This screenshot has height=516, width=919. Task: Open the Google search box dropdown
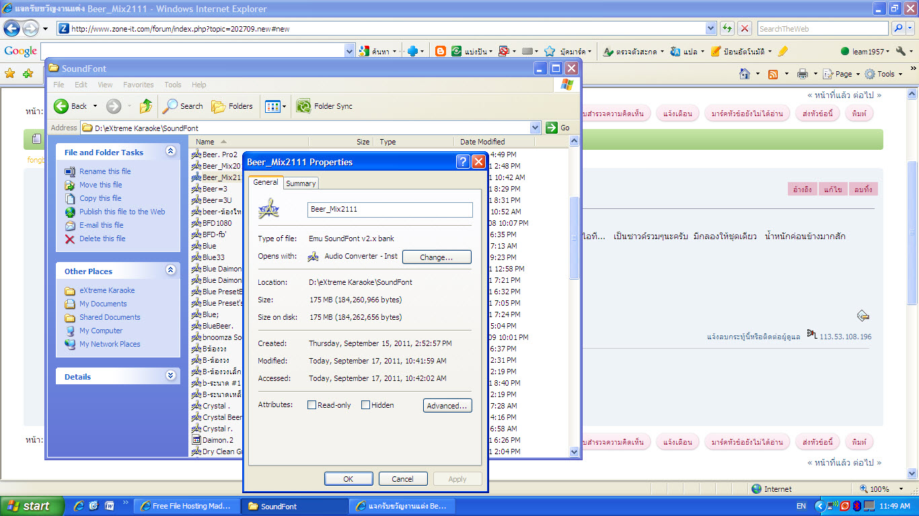coord(349,51)
